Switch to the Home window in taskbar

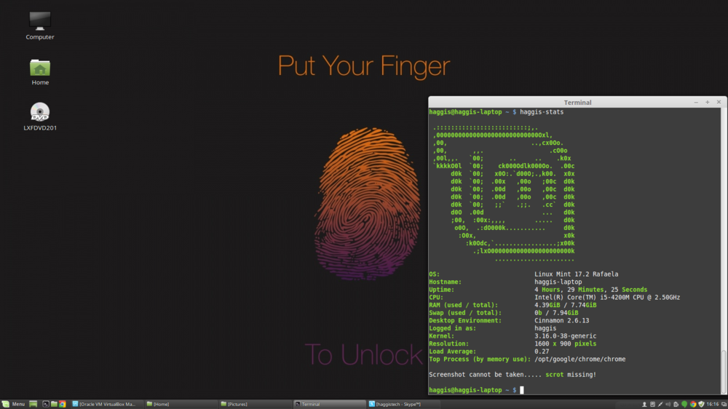180,405
